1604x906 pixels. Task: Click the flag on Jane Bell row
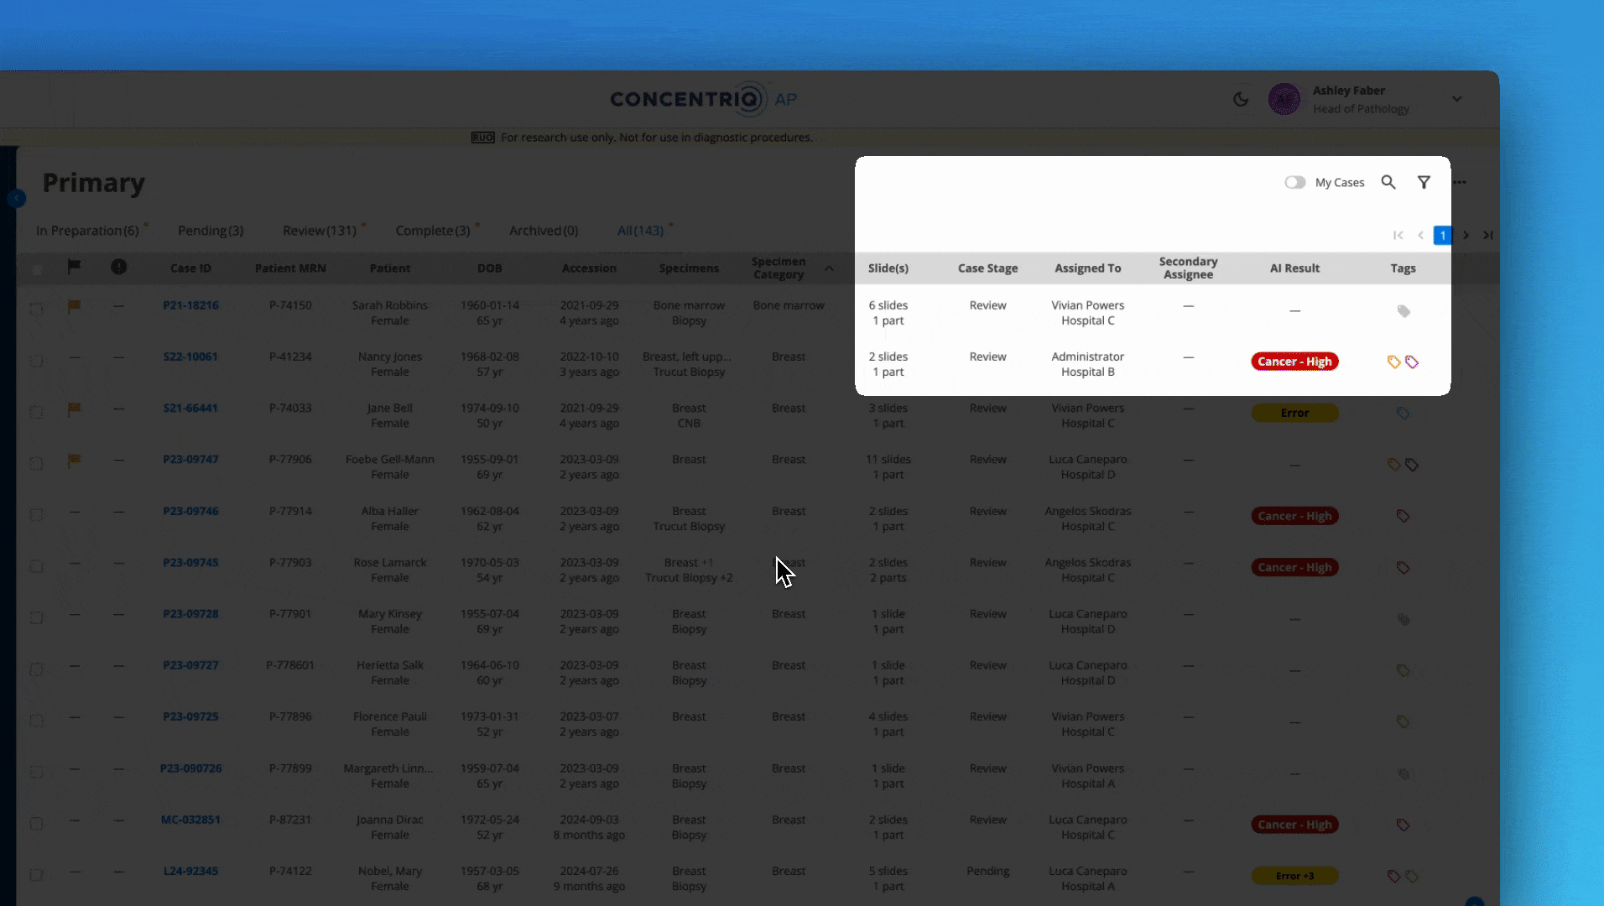pyautogui.click(x=74, y=409)
